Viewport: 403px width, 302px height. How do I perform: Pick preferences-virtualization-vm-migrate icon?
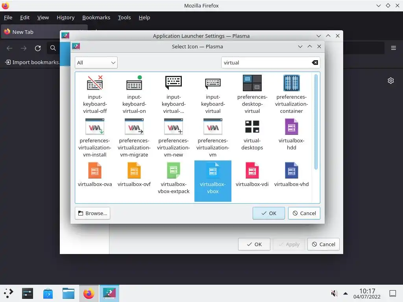[x=134, y=138]
